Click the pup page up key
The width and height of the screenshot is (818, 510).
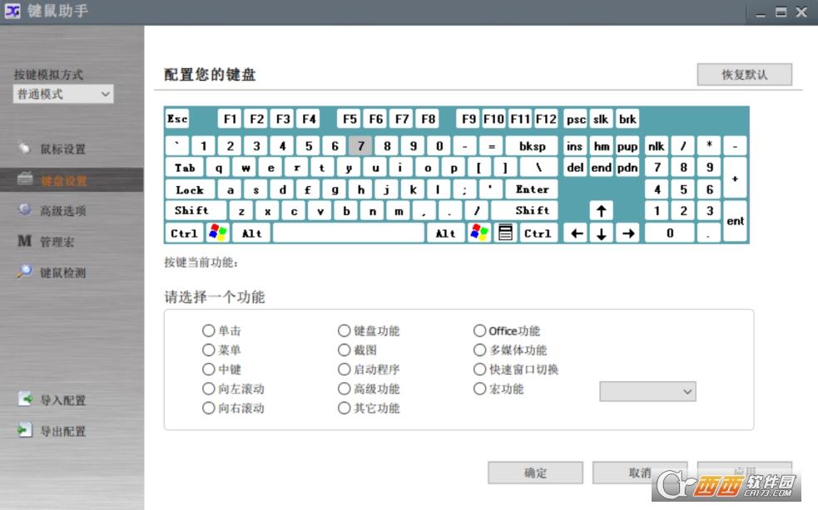tap(627, 146)
